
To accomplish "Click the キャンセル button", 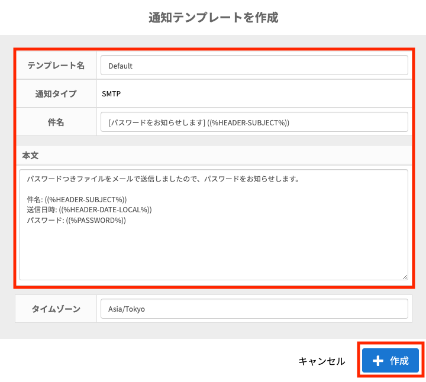I will click(321, 361).
